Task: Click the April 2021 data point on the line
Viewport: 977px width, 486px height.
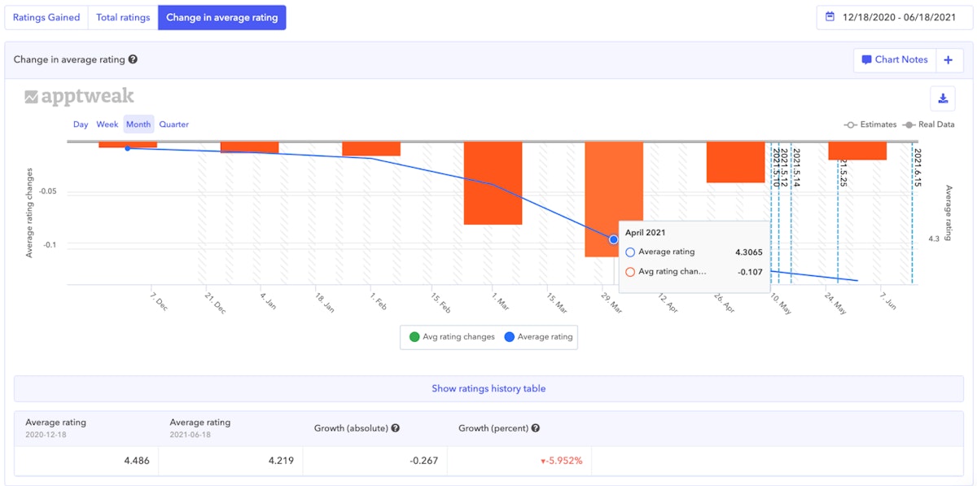Action: pyautogui.click(x=613, y=239)
